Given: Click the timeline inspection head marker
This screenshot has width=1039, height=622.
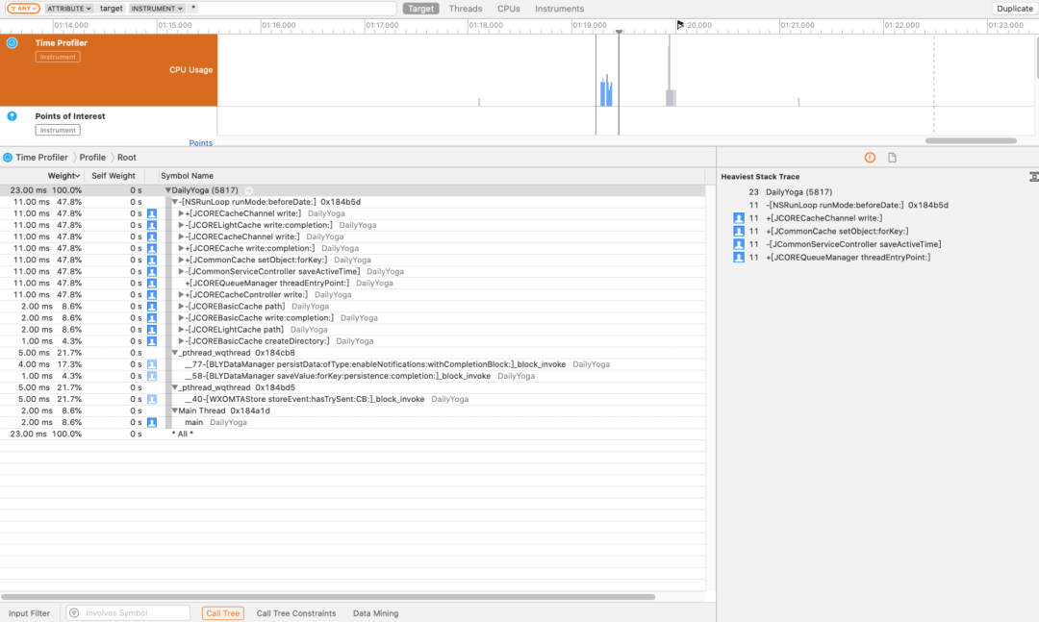Looking at the screenshot, I should [x=619, y=31].
